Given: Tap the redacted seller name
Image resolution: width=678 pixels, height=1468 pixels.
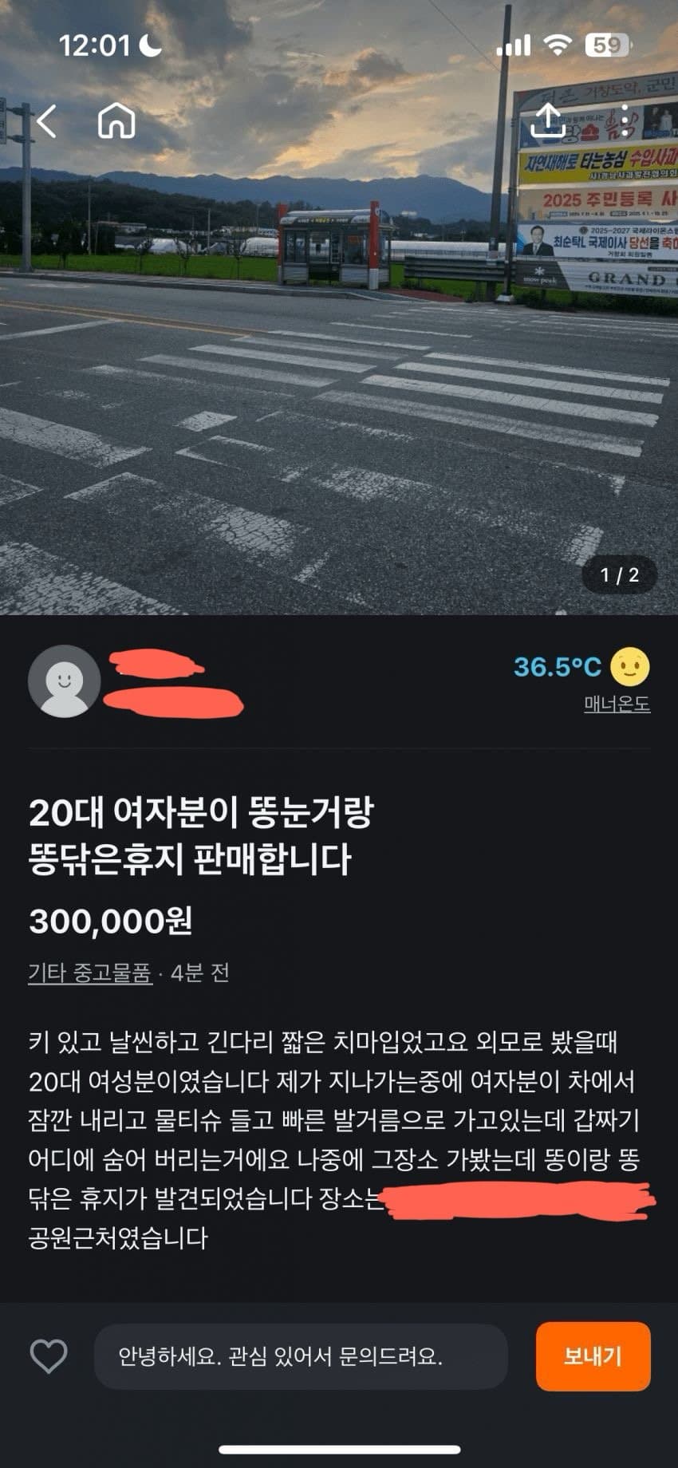Looking at the screenshot, I should click(172, 683).
